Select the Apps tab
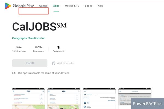The image size is (164, 109). pyautogui.click(x=56, y=6)
